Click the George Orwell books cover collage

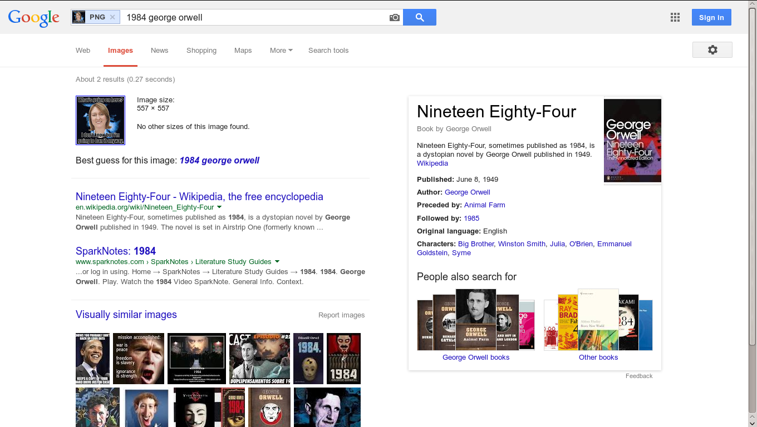pos(476,320)
